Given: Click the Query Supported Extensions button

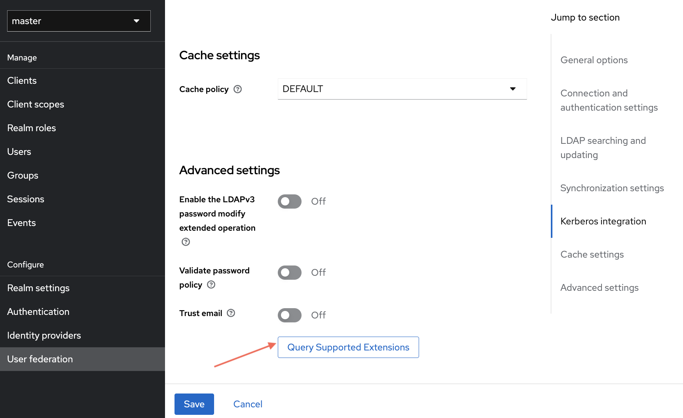Looking at the screenshot, I should pos(348,347).
